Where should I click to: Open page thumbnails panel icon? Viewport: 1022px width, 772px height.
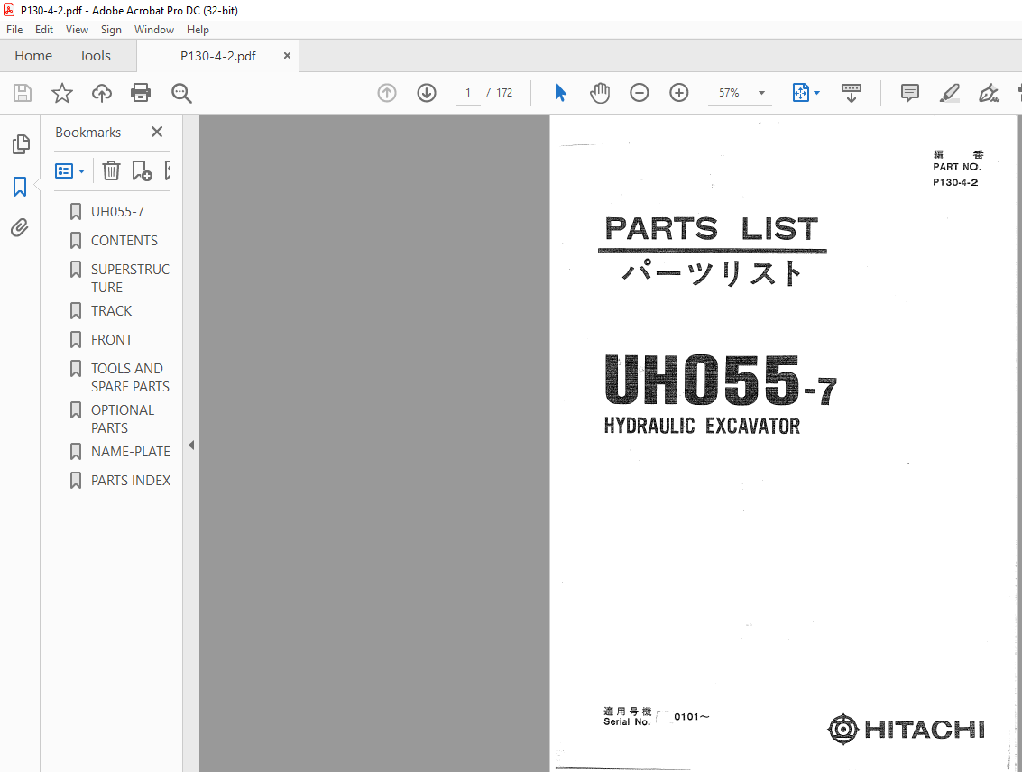pyautogui.click(x=20, y=144)
